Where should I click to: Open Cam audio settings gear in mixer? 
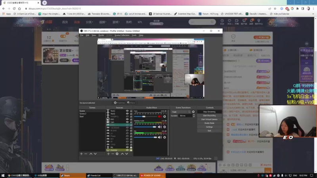(164, 116)
